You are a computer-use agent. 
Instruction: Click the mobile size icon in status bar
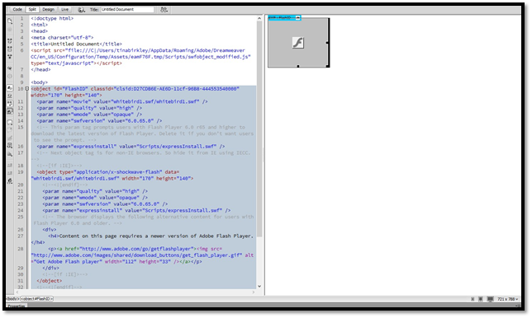point(473,299)
